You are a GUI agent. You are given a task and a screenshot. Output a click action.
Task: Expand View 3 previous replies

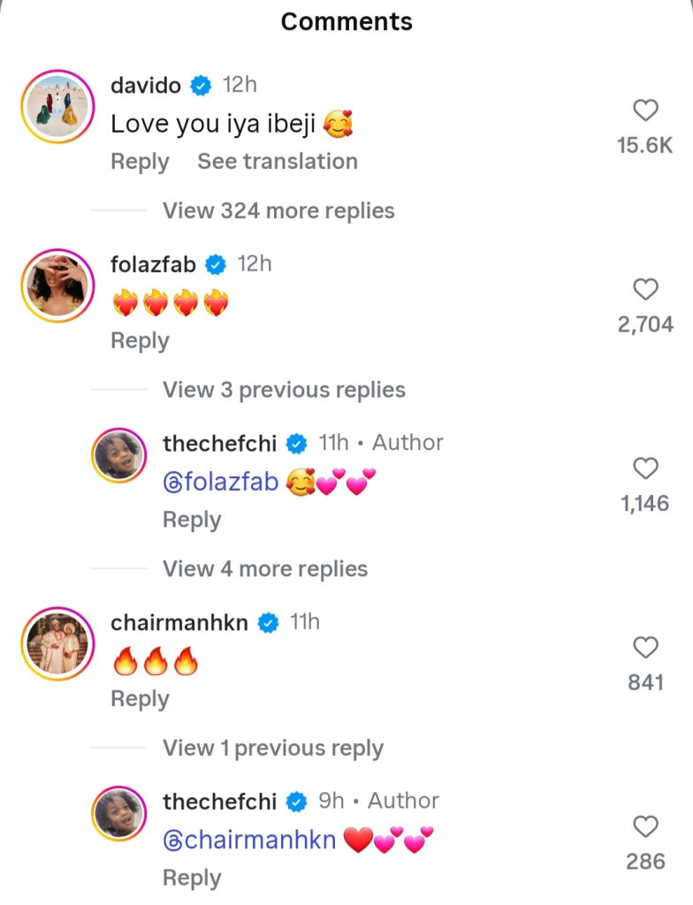(x=283, y=390)
